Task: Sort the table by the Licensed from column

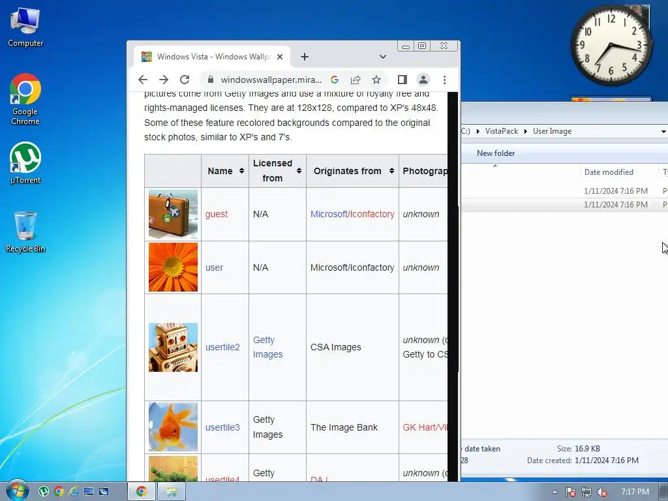Action: 299,171
